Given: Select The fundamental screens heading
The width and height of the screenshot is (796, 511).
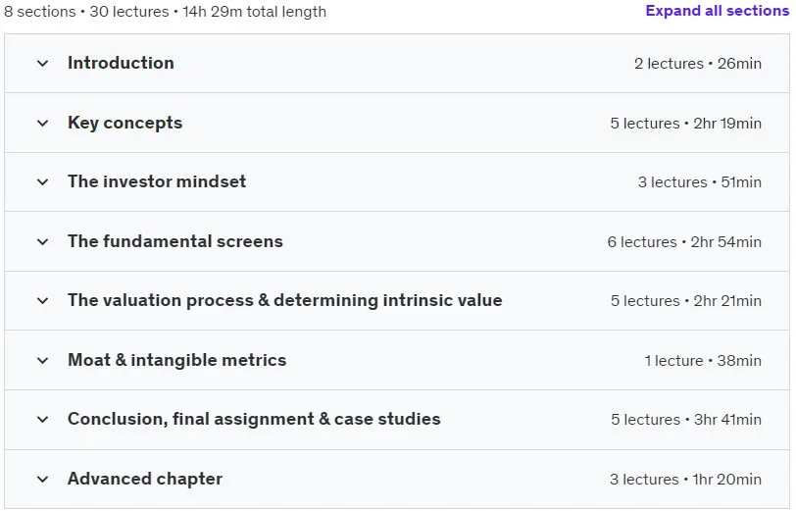Looking at the screenshot, I should pos(175,241).
